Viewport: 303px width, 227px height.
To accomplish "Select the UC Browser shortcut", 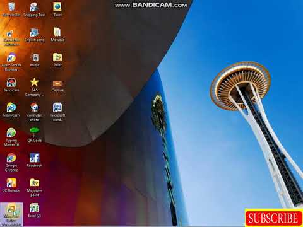I will [x=11, y=185].
